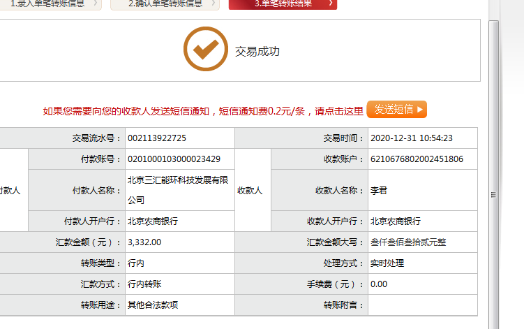Click the vertical scrollbar grip handle
Image resolution: width=524 pixels, height=329 pixels.
[x=493, y=195]
